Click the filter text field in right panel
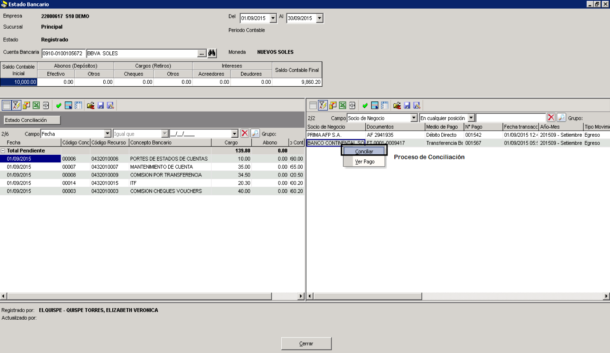Image resolution: width=610 pixels, height=353 pixels. (x=511, y=118)
